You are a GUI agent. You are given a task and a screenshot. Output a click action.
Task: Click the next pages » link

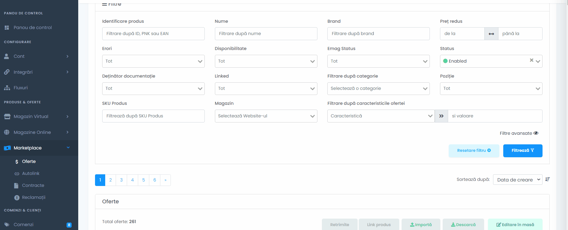pos(165,180)
